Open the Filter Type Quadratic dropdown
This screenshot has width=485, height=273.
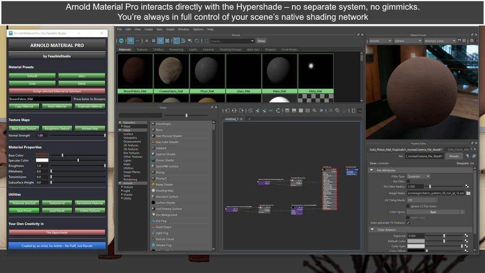(418, 176)
